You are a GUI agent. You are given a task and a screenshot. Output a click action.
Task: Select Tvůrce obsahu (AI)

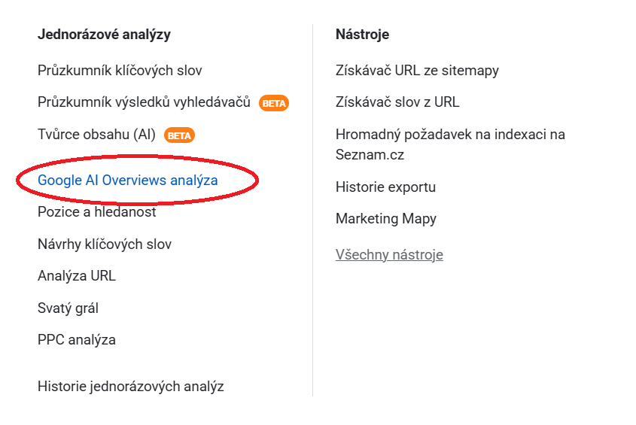point(96,135)
